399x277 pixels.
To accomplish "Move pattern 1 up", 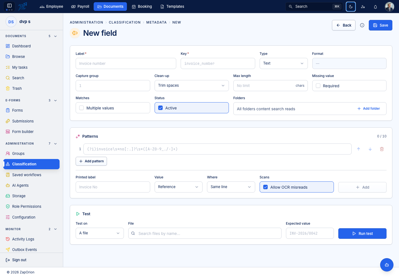I will click(359, 149).
